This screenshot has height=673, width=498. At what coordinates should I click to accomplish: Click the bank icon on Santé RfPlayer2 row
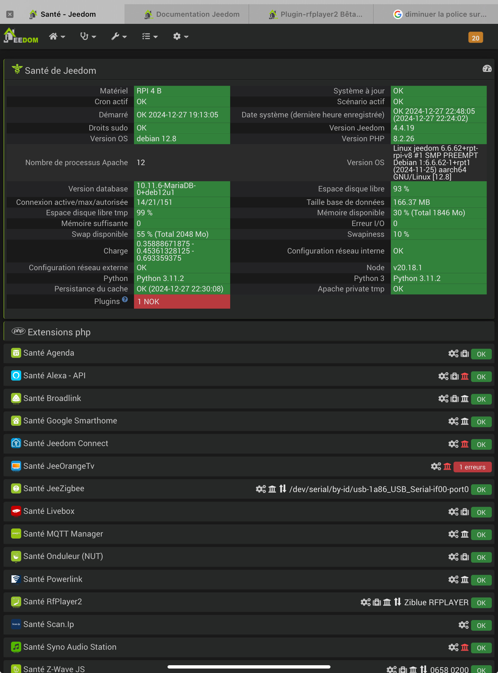click(387, 602)
